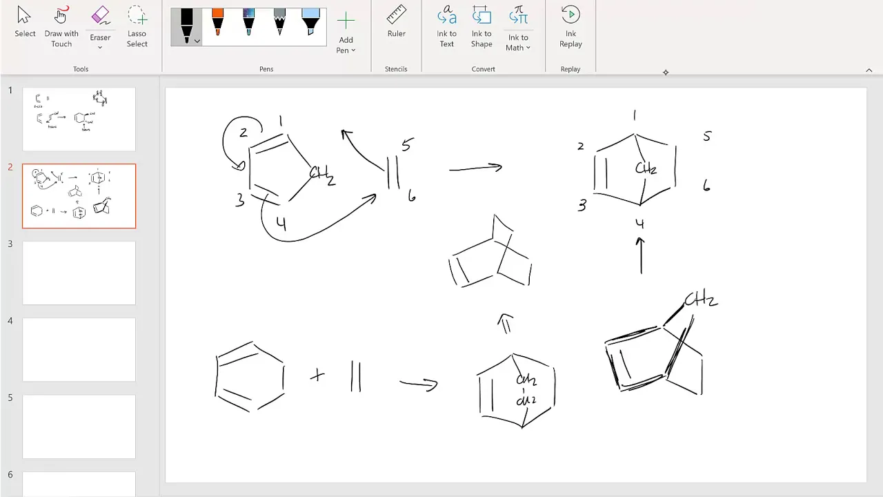
Task: Convert ink with Ink to Text
Action: point(446,27)
